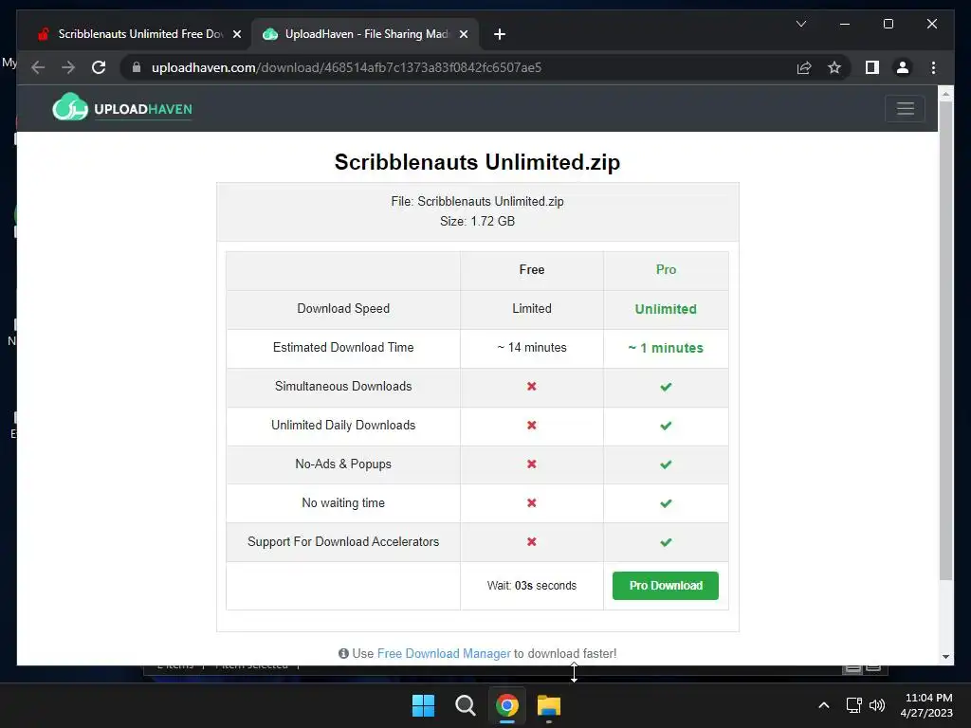View site security lock info

click(137, 67)
